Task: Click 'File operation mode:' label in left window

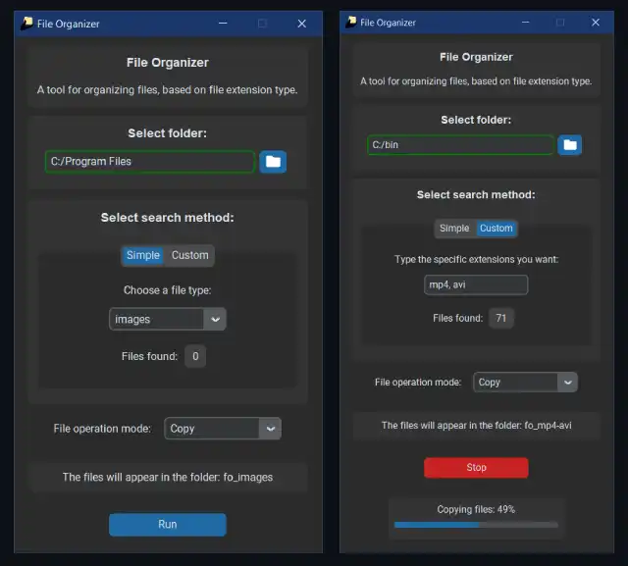Action: click(x=102, y=429)
